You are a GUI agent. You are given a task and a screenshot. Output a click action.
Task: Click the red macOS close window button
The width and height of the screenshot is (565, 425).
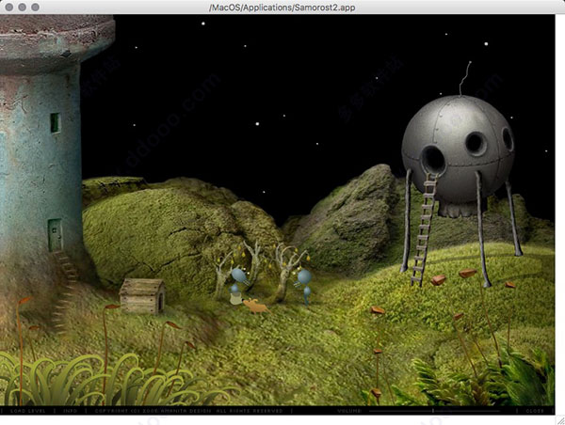(x=9, y=7)
